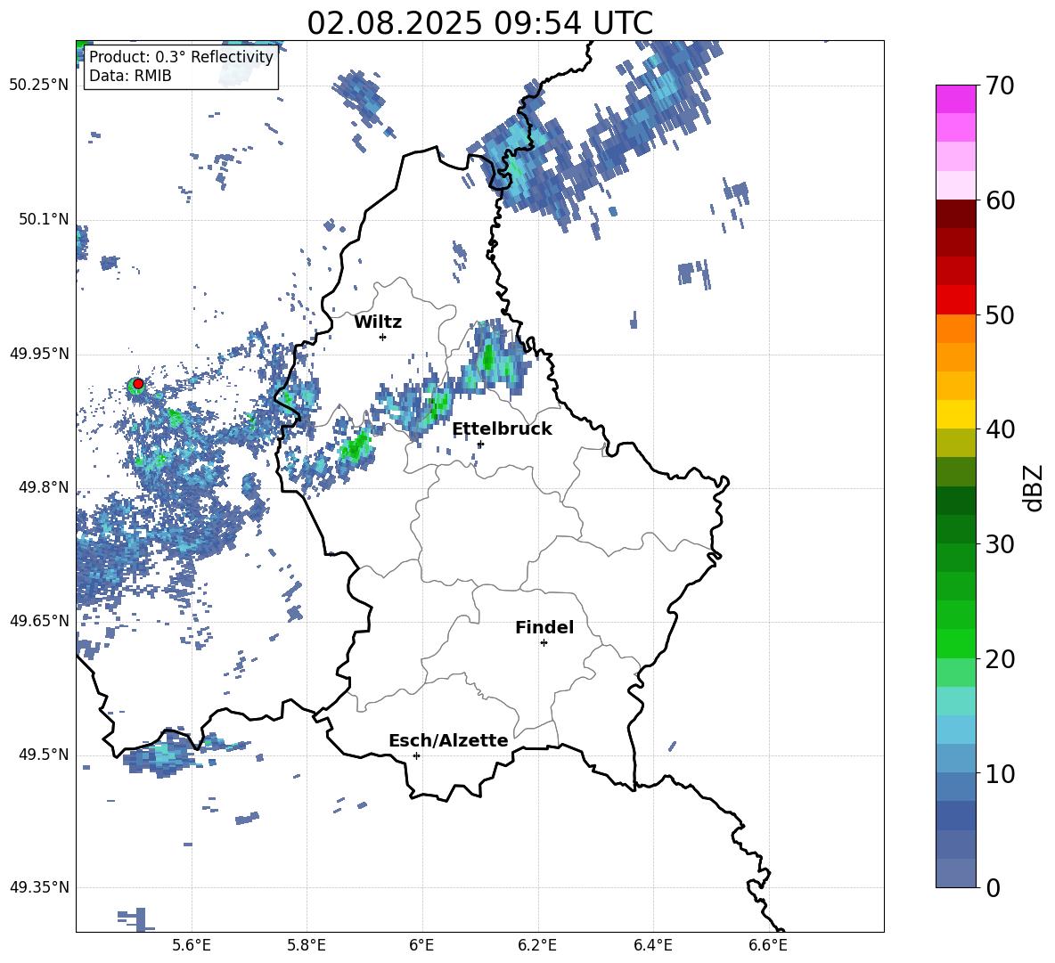
Task: Click the magenta top colorbar segment
Action: tap(955, 99)
